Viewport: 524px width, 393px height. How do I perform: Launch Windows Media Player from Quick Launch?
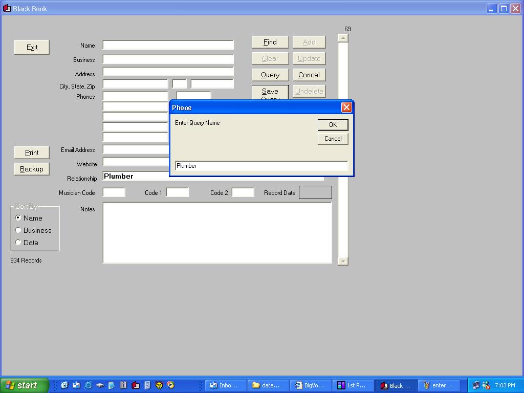tap(171, 385)
